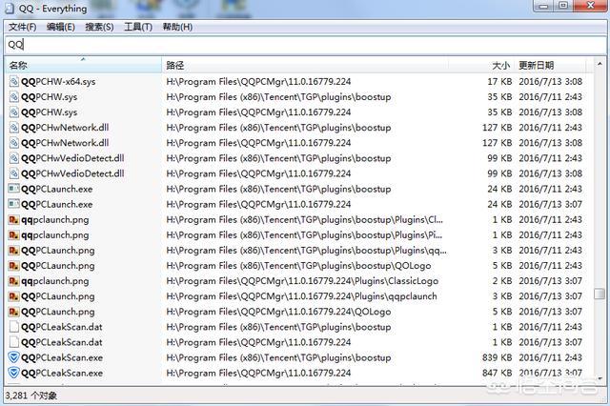Viewport: 610px width, 406px height.
Task: Click the icon of QQPCHwNetwork.dll in TGP boostup folder
Action: 13,128
